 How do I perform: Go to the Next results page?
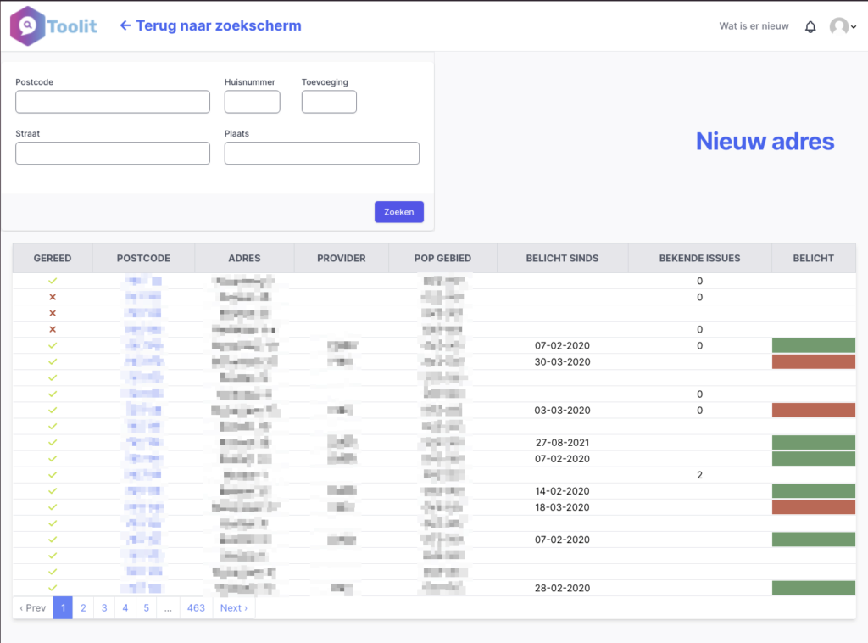233,607
